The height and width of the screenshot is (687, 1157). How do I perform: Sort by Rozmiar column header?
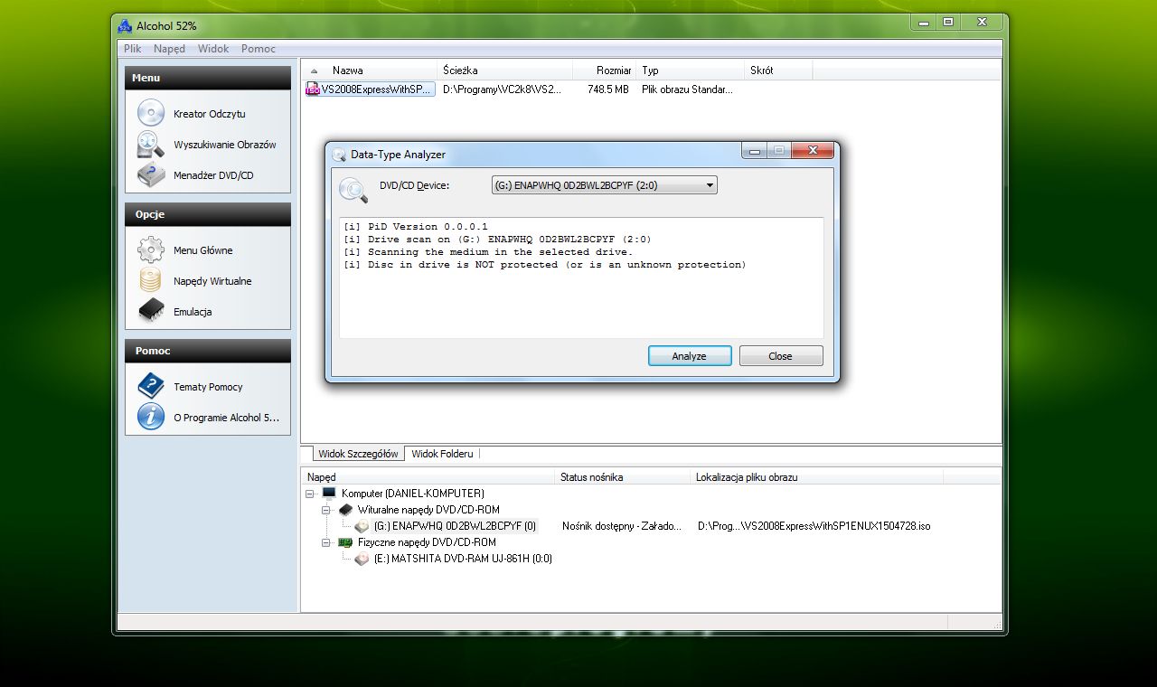605,71
